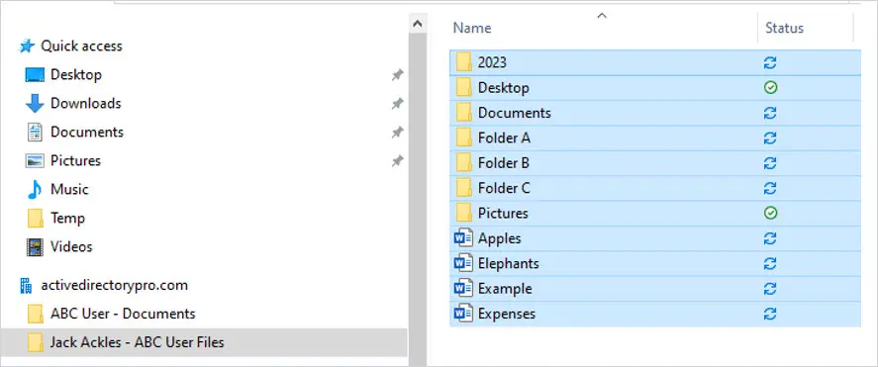This screenshot has height=367, width=878.
Task: Click the sync status icon for Folder B
Action: point(770,163)
